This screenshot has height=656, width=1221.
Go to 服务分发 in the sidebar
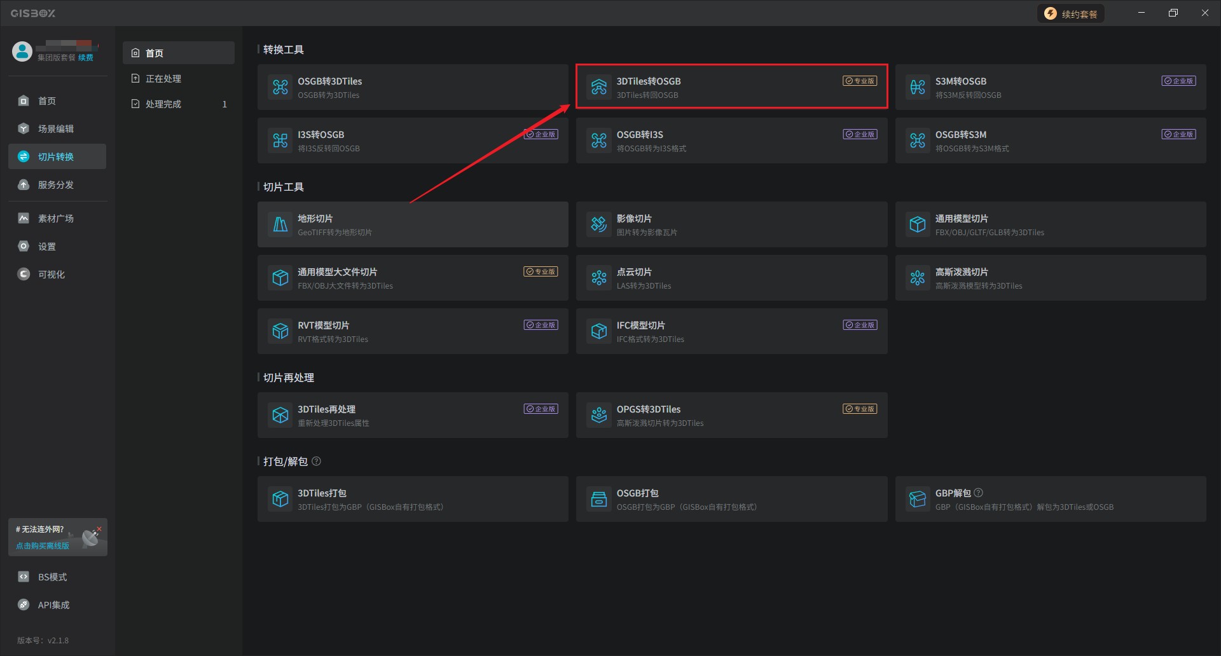56,185
